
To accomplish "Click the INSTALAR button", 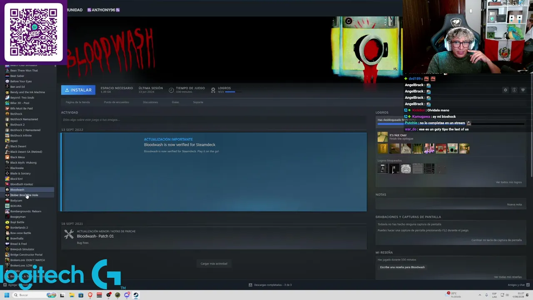I will click(78, 90).
